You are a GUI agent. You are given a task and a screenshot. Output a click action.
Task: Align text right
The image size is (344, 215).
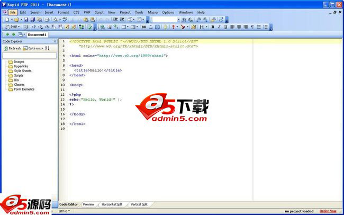click(x=246, y=27)
